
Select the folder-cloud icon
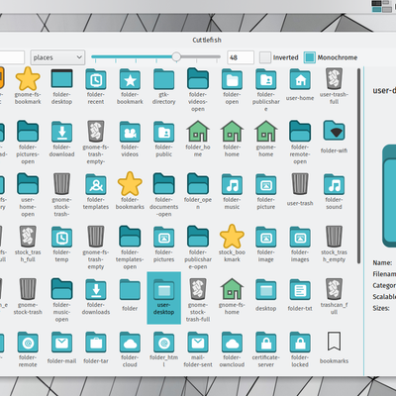point(130,342)
